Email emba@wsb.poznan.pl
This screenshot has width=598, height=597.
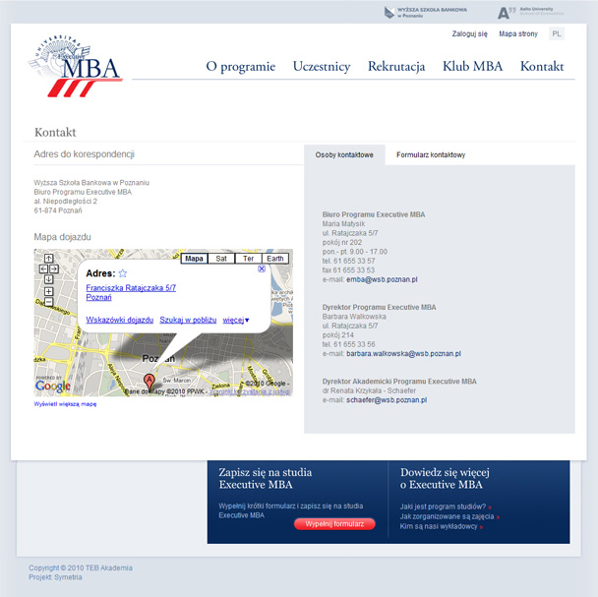point(382,279)
